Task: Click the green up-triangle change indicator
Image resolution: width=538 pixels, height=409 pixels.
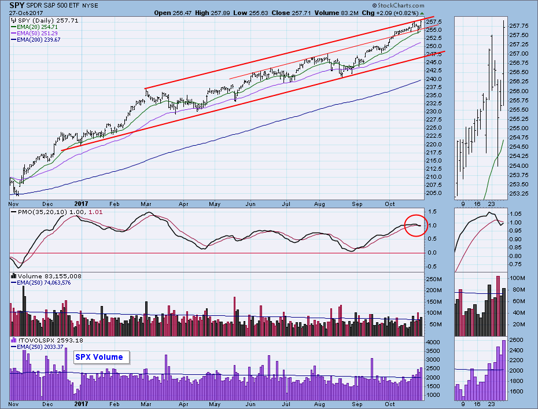Action: pos(422,13)
